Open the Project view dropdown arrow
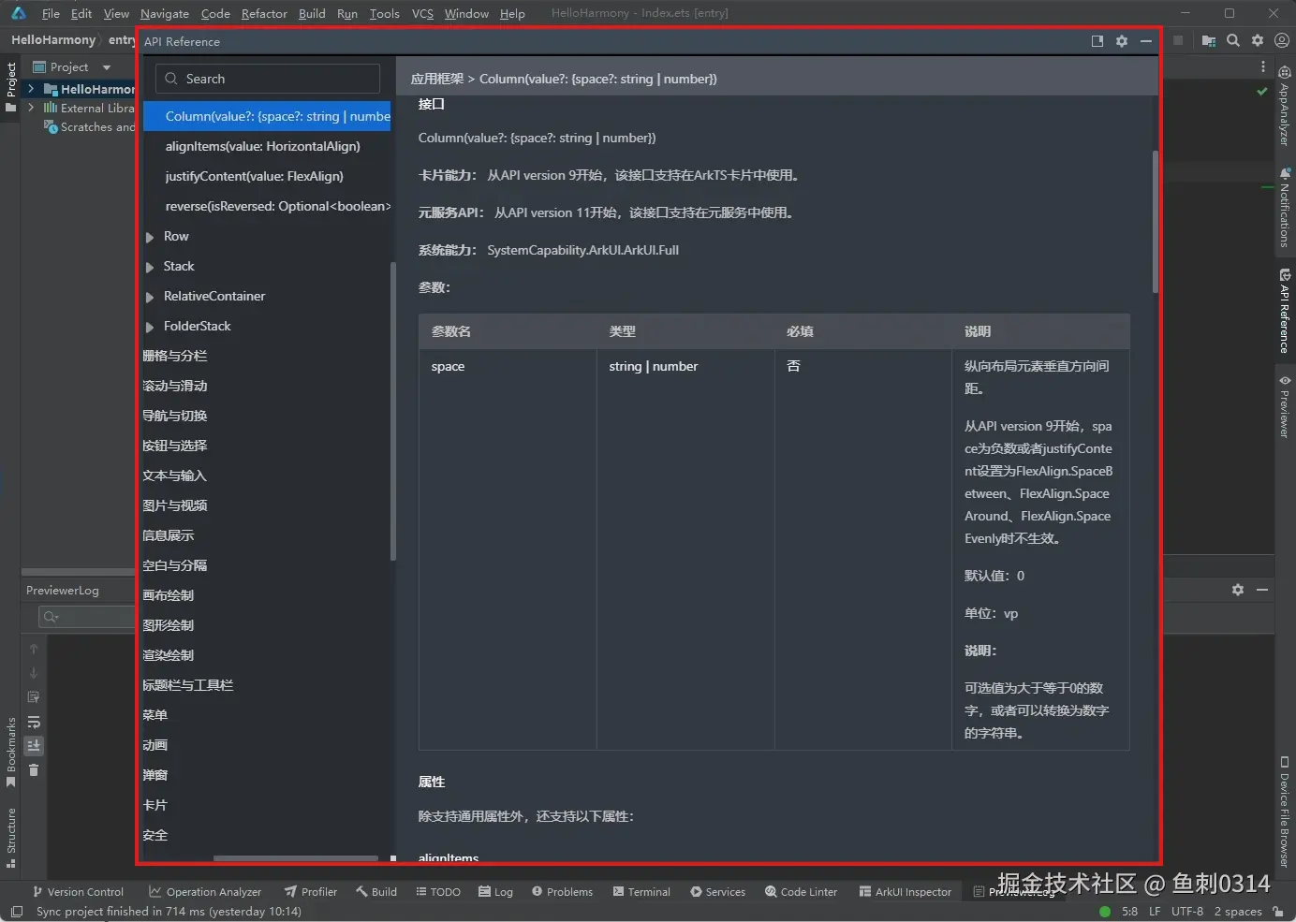This screenshot has width=1296, height=922. click(107, 67)
